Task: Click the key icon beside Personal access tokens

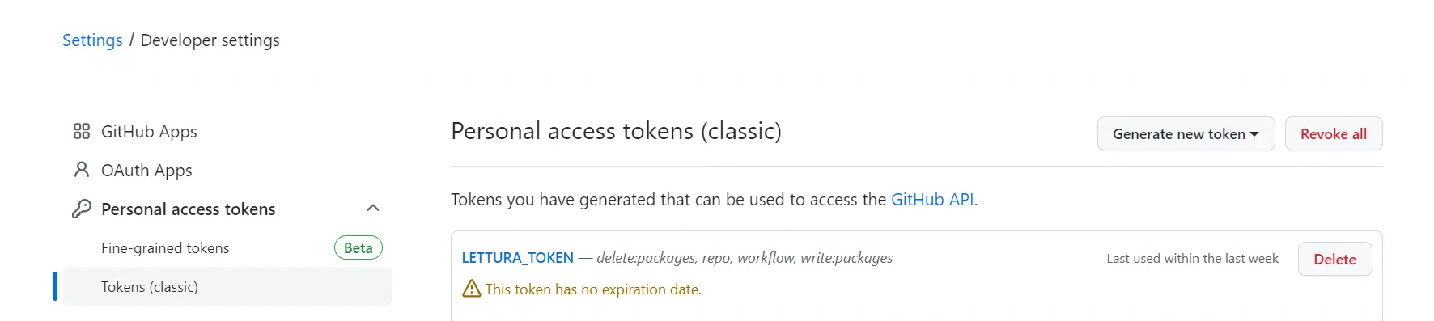Action: click(x=82, y=209)
